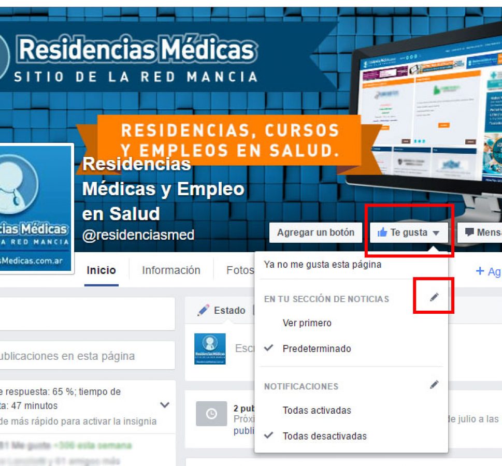Select Ya no me gusta esta página

[322, 265]
